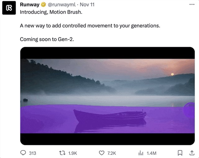Click the boat in the video
The width and height of the screenshot is (199, 158).
(110, 116)
